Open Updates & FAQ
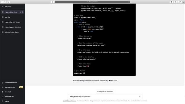This screenshot has height=104, width=185. pos(12,96)
